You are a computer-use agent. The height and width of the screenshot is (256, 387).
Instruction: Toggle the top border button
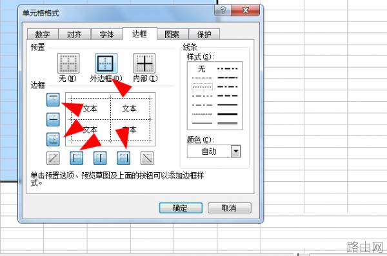(x=53, y=100)
